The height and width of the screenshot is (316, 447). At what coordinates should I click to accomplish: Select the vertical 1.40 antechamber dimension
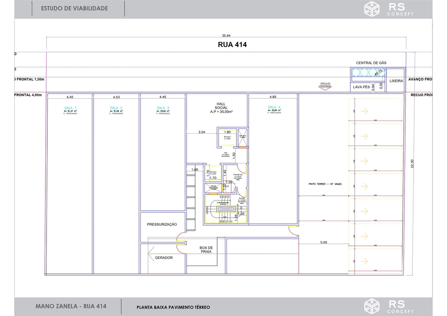[225, 173]
